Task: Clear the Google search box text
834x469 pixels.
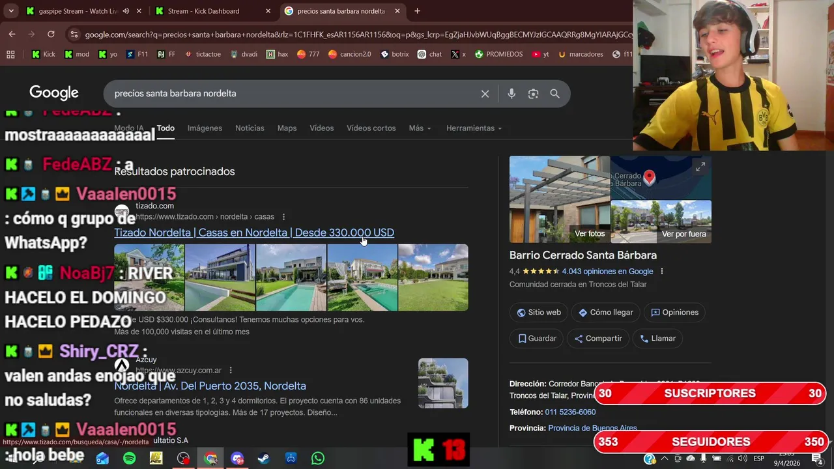Action: (x=485, y=94)
